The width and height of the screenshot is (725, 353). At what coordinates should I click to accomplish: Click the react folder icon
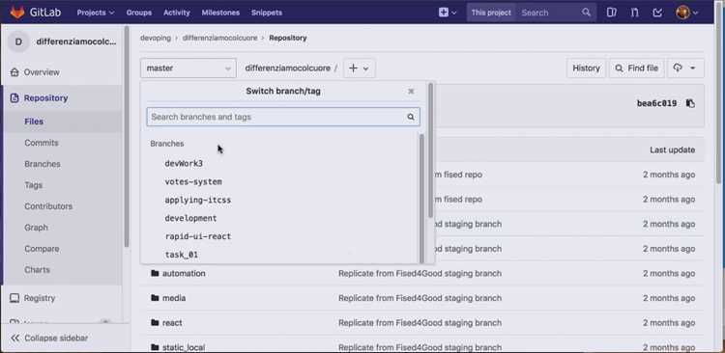pos(155,322)
